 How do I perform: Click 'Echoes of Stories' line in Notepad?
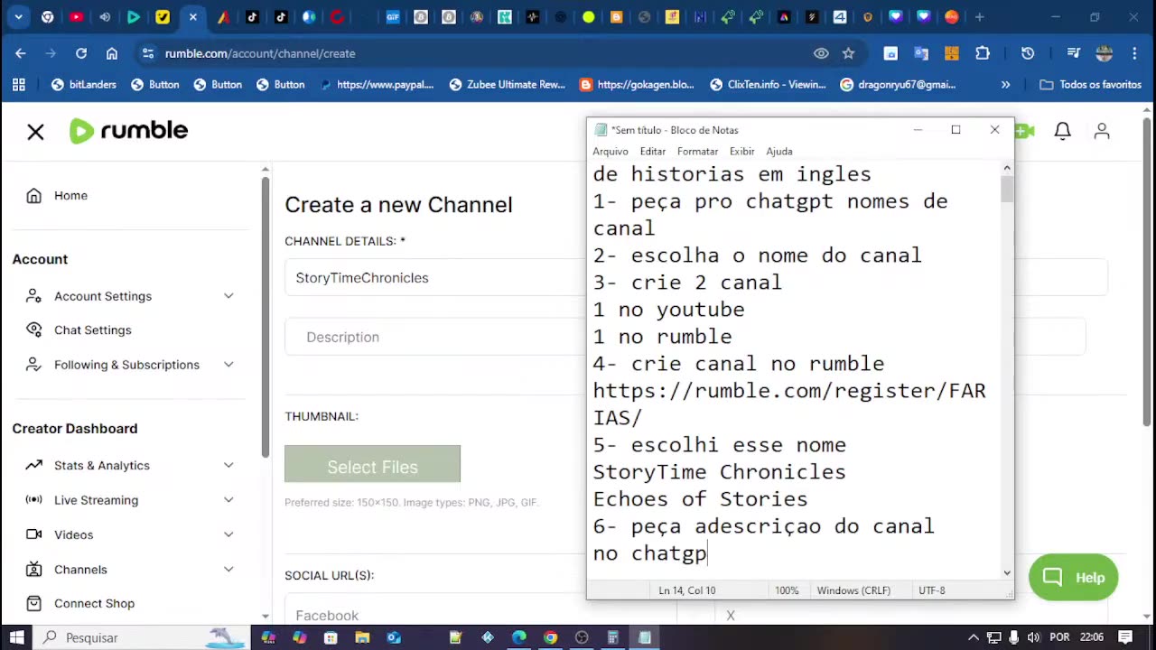click(700, 499)
